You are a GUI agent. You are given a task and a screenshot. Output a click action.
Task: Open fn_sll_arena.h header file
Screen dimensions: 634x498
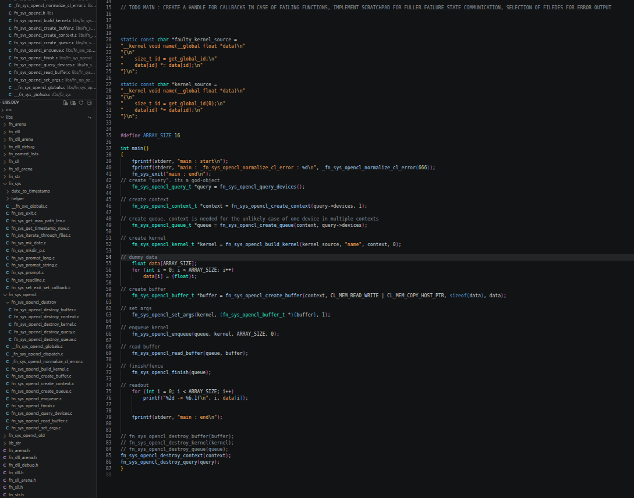tap(22, 480)
